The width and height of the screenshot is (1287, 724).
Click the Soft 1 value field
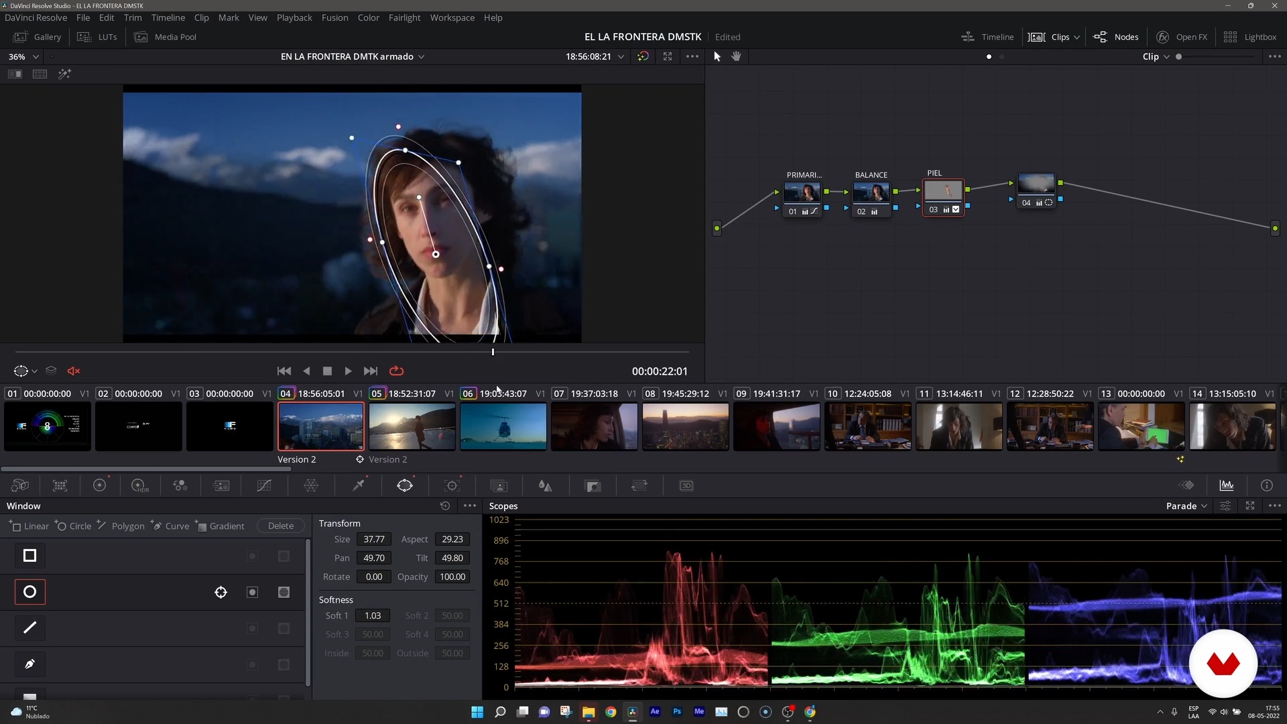tap(373, 615)
